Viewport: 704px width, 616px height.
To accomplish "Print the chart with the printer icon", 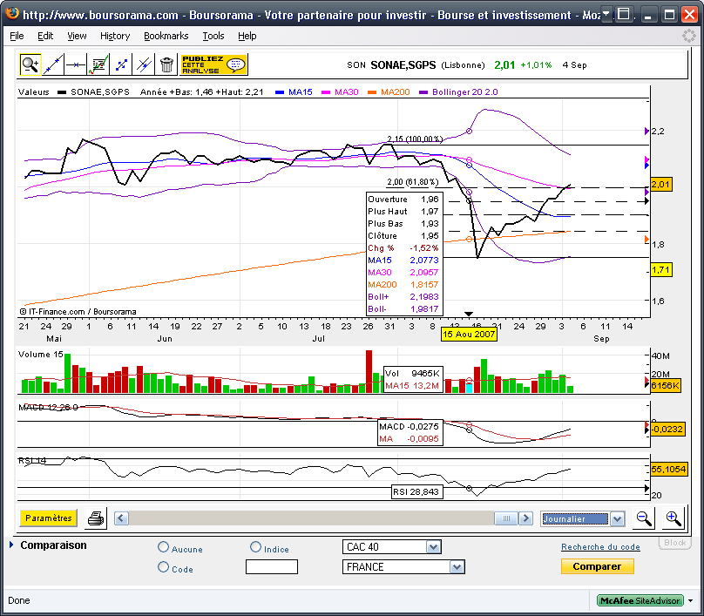I will pyautogui.click(x=96, y=518).
